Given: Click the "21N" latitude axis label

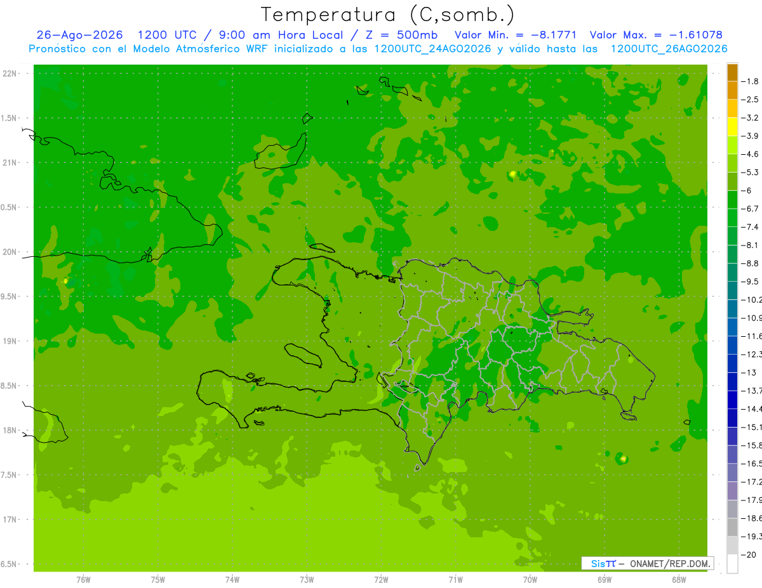Looking at the screenshot, I should 10,163.
